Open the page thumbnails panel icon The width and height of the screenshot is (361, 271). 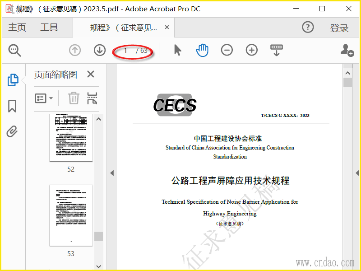[x=13, y=80]
